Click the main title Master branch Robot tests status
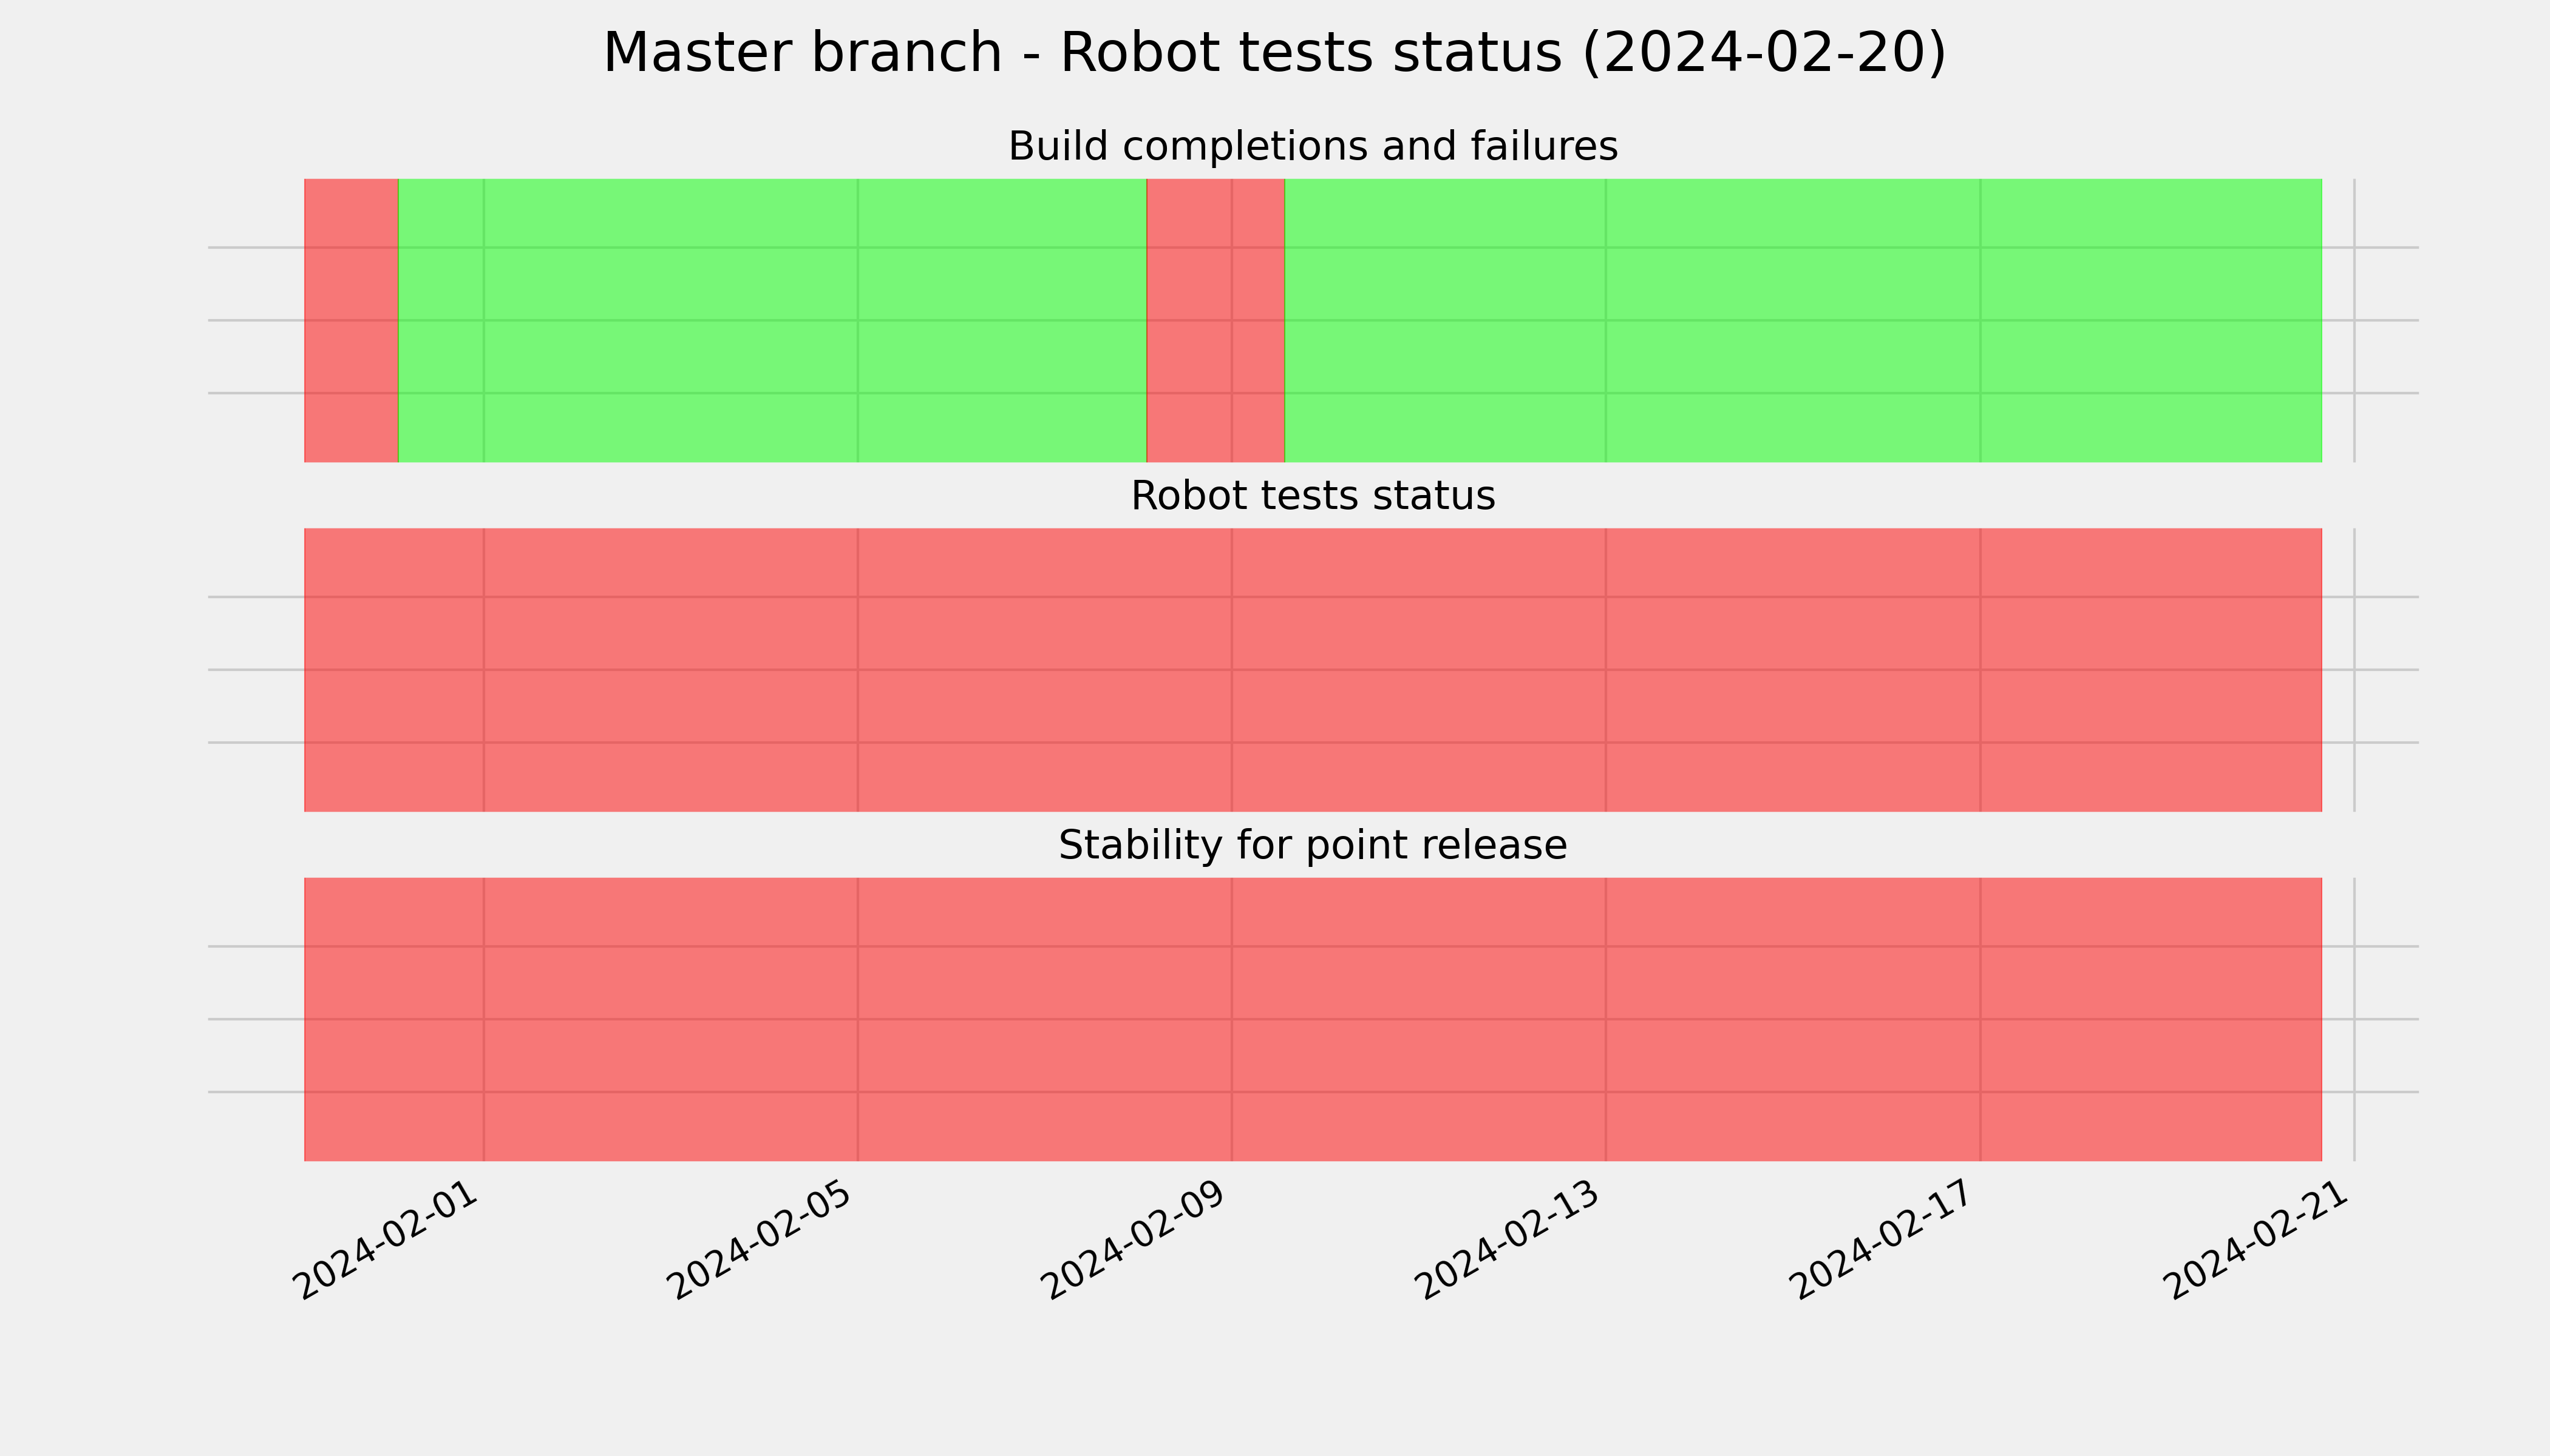 point(1274,53)
